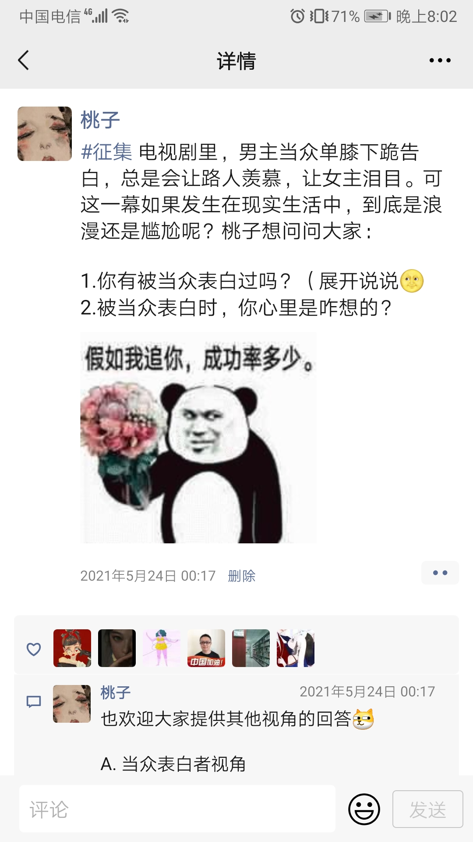The width and height of the screenshot is (473, 842).
Task: Open 桃子 name in comment section
Action: [116, 692]
